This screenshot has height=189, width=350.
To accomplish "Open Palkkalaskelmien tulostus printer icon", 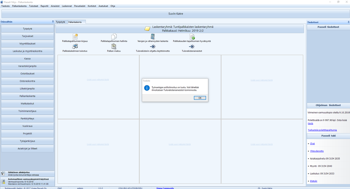I will click(x=75, y=46).
